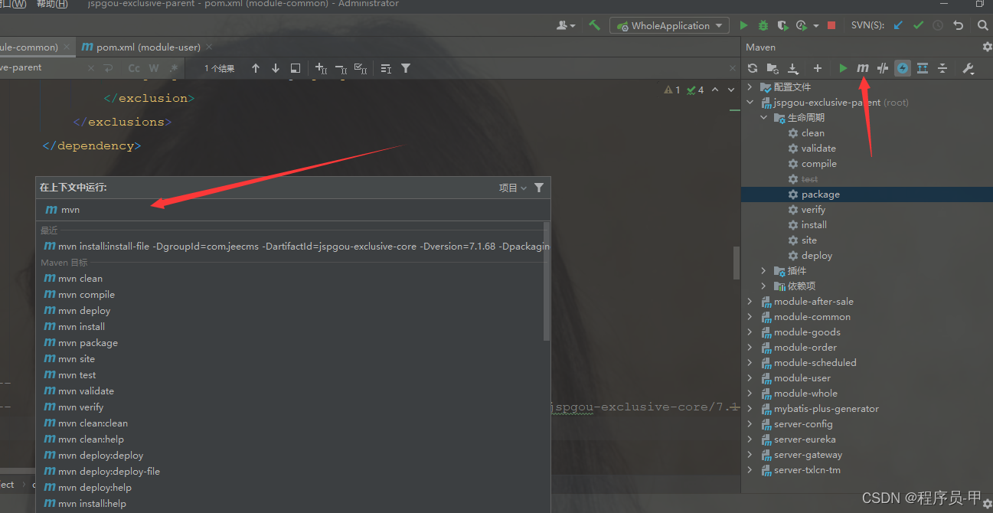
Task: Select server-gateway module in Maven tree
Action: 808,455
